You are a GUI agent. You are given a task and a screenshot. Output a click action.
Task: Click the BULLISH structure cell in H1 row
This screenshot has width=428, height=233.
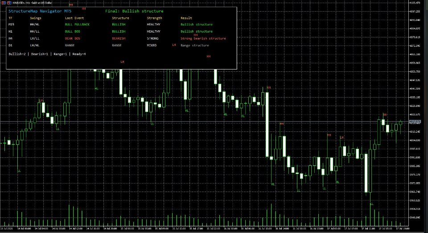coord(119,31)
